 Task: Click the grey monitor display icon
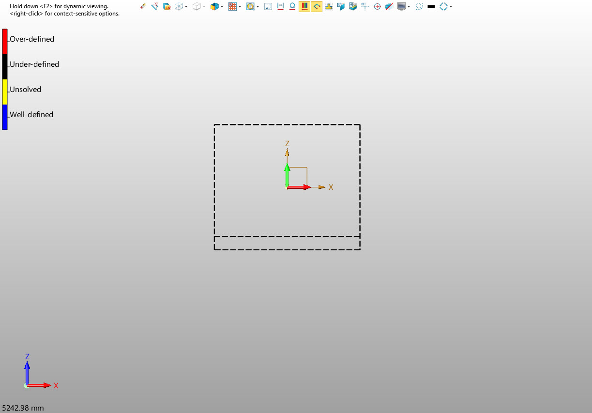pos(401,6)
